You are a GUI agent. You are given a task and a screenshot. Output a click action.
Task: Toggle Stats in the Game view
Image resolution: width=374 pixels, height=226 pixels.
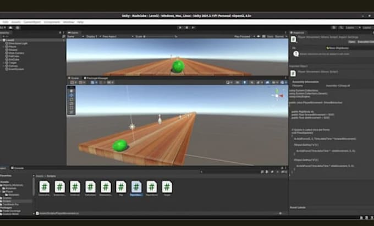(x=270, y=36)
